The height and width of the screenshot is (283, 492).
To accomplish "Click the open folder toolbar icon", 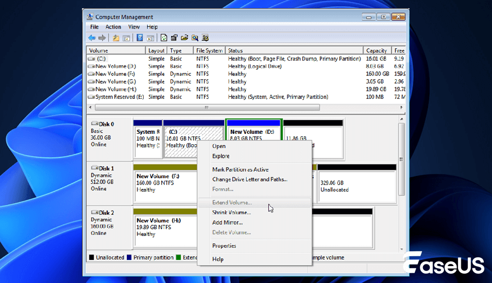I will 184,38.
